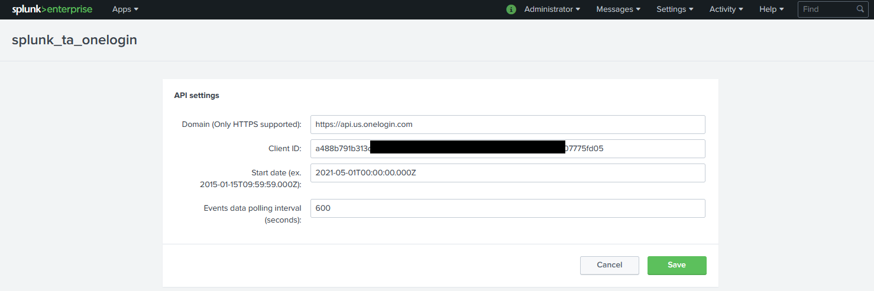Click the green info status icon
The image size is (874, 291).
(512, 9)
